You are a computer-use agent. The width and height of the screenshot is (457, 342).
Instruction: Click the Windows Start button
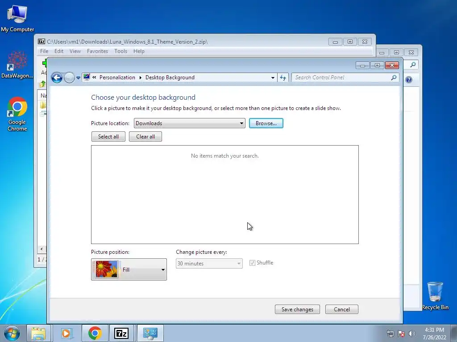pyautogui.click(x=12, y=333)
